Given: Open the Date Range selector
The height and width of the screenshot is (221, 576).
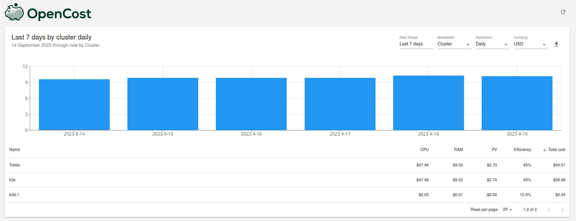Looking at the screenshot, I should point(416,44).
